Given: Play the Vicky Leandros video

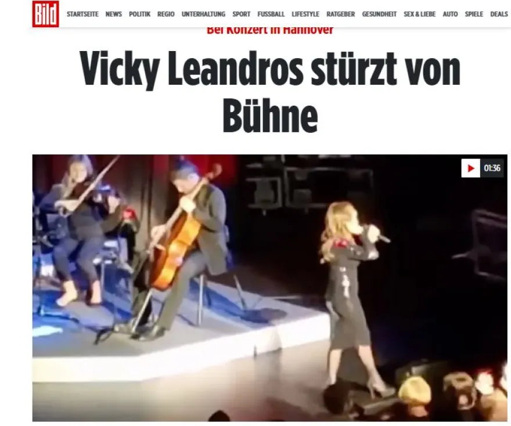Looking at the screenshot, I should click(x=470, y=168).
